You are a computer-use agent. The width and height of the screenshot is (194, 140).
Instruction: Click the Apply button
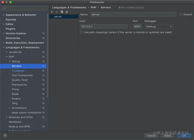click(168, 136)
